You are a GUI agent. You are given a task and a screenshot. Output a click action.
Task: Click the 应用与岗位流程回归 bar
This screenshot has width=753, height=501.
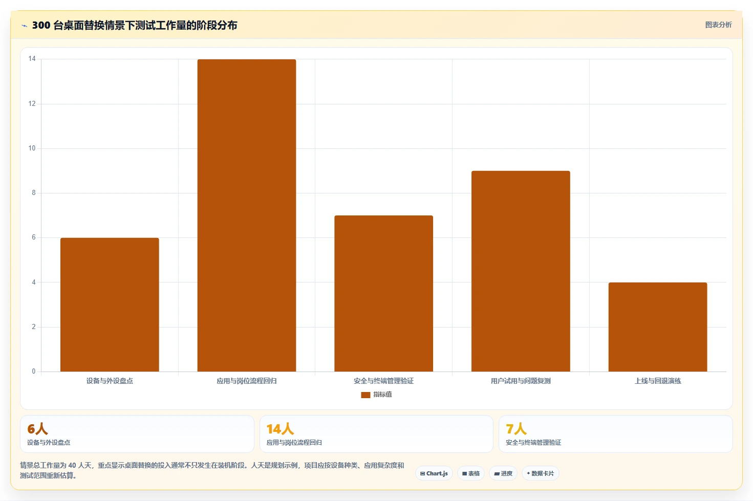point(247,215)
